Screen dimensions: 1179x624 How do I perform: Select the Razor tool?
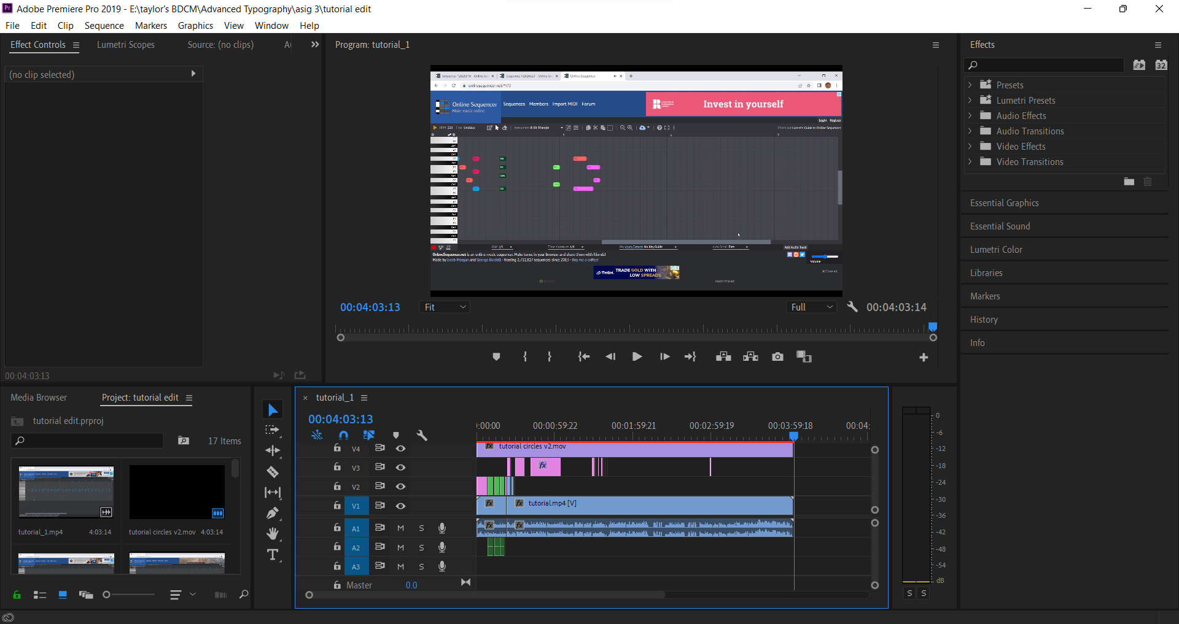273,472
